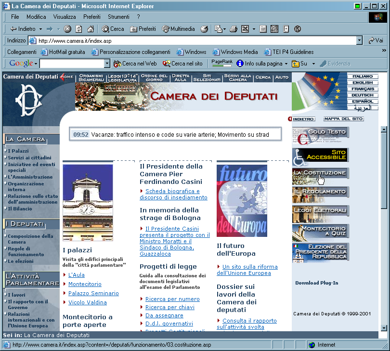Screen dimensions: 390x351
Task: Open the Solo Testo version banner
Action: coord(320,135)
